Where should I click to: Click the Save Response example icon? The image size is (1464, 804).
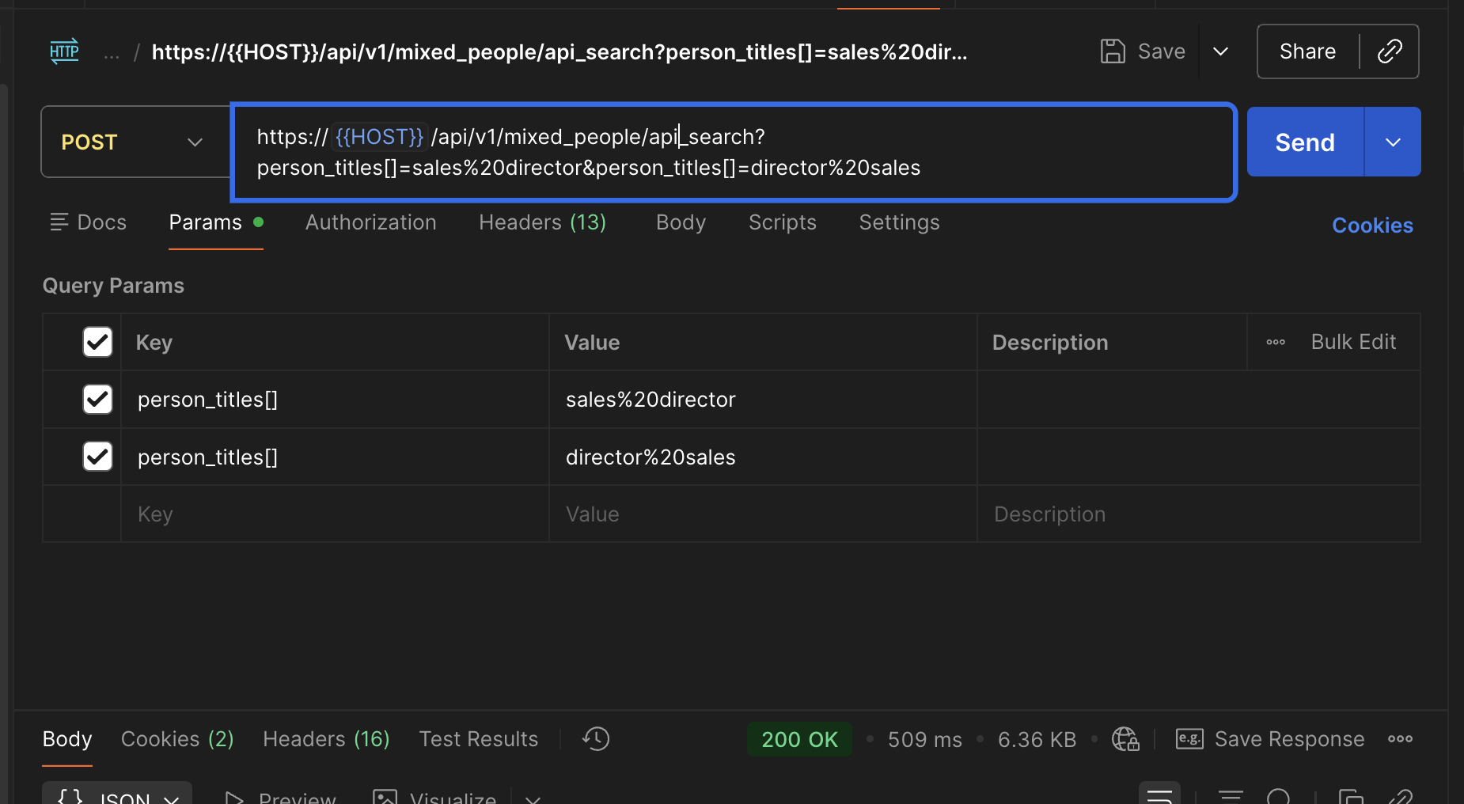coord(1189,739)
